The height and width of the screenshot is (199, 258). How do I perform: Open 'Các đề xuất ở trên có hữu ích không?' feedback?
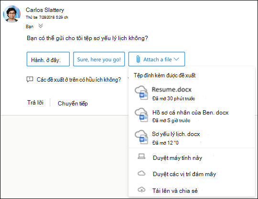[x=79, y=80]
